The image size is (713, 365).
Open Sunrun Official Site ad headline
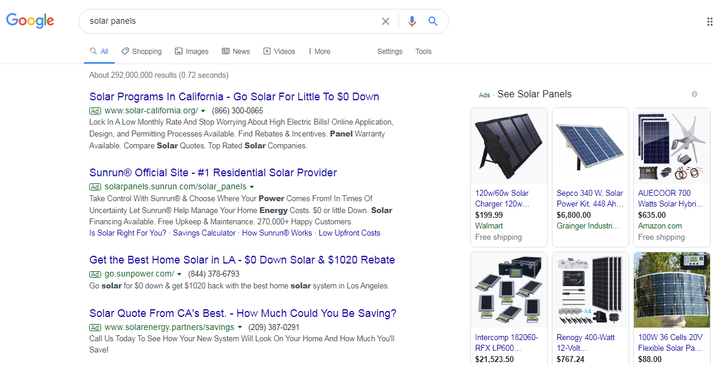(213, 173)
